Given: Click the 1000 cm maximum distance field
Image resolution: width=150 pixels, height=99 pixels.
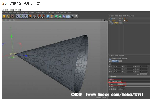Looking at the screenshot, I should [121, 89].
